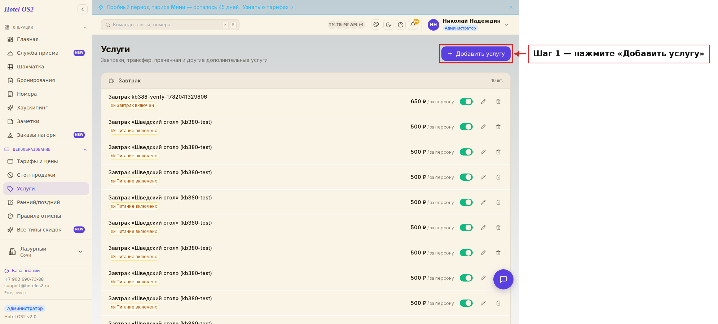Edit the Завтрак kb388-verify service

483,102
